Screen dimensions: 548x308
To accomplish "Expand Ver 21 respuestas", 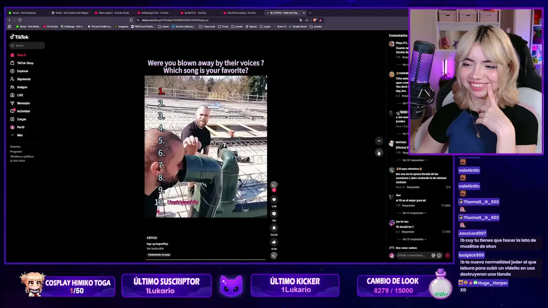I will click(414, 239).
